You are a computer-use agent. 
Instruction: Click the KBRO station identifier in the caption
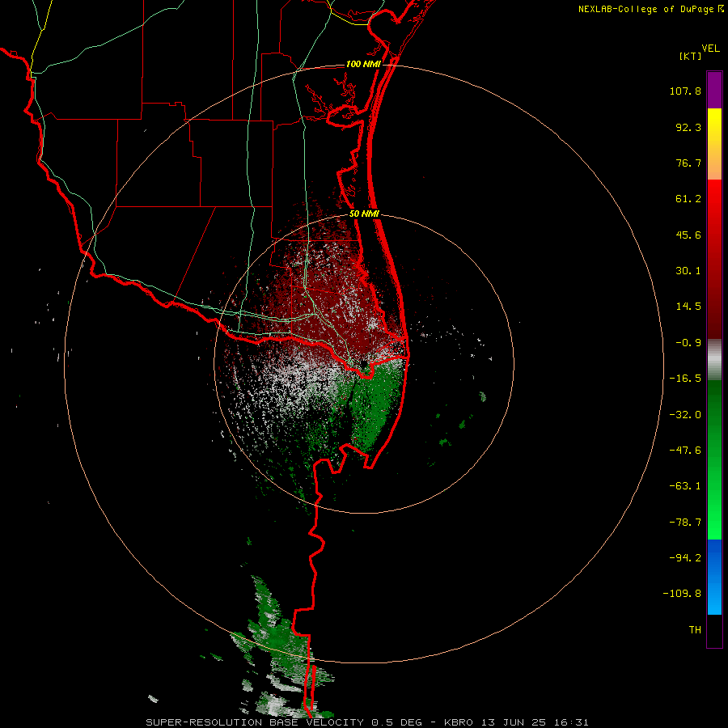click(x=459, y=722)
